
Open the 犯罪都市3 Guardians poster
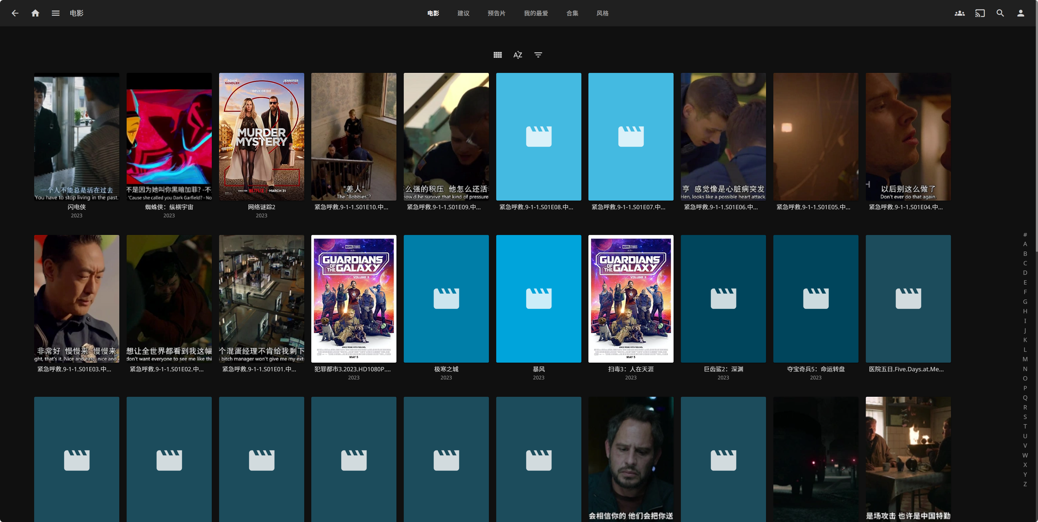(x=354, y=299)
